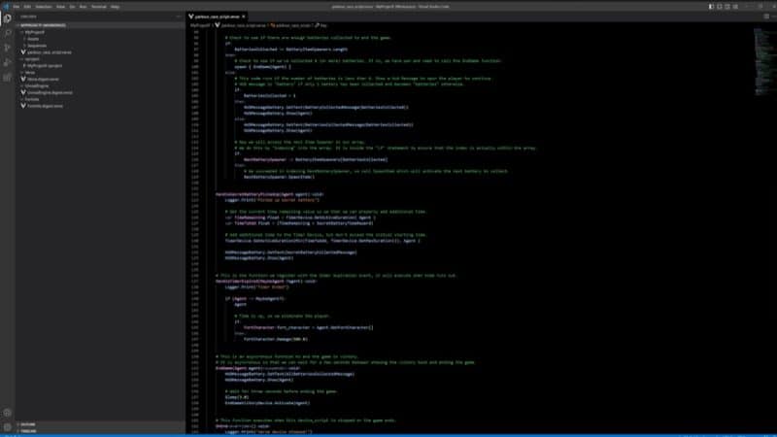Image resolution: width=777 pixels, height=437 pixels.
Task: Click the HandleSecretBatteryPickedUp function line
Action: click(270, 194)
